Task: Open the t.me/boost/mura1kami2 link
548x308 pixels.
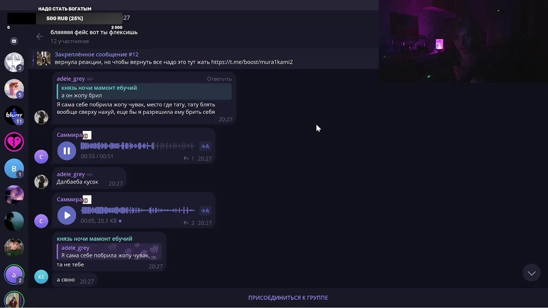Action: pos(252,62)
